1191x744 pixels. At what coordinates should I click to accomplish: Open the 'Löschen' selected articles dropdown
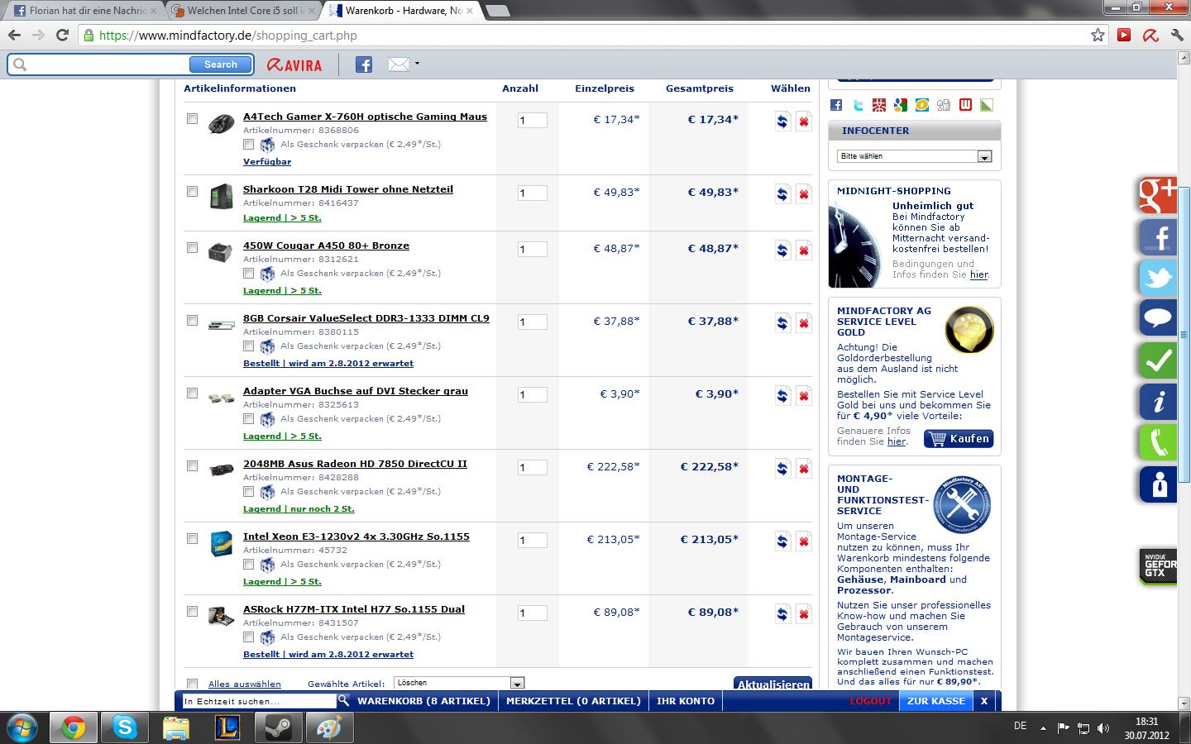[459, 683]
